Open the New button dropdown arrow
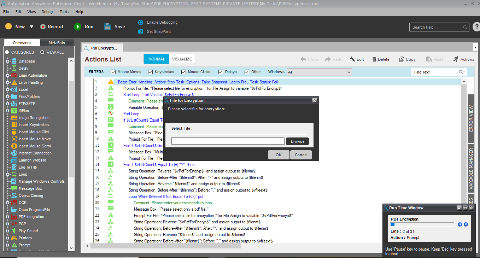This screenshot has height=258, width=480. click(x=31, y=27)
